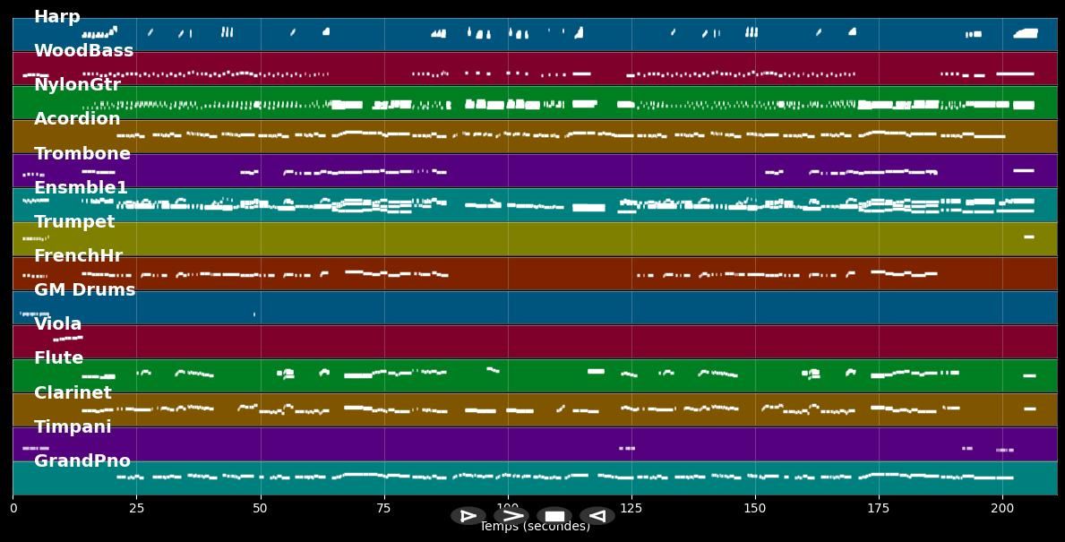This screenshot has width=1065, height=542.
Task: Select the Viola track label
Action: click(x=58, y=324)
